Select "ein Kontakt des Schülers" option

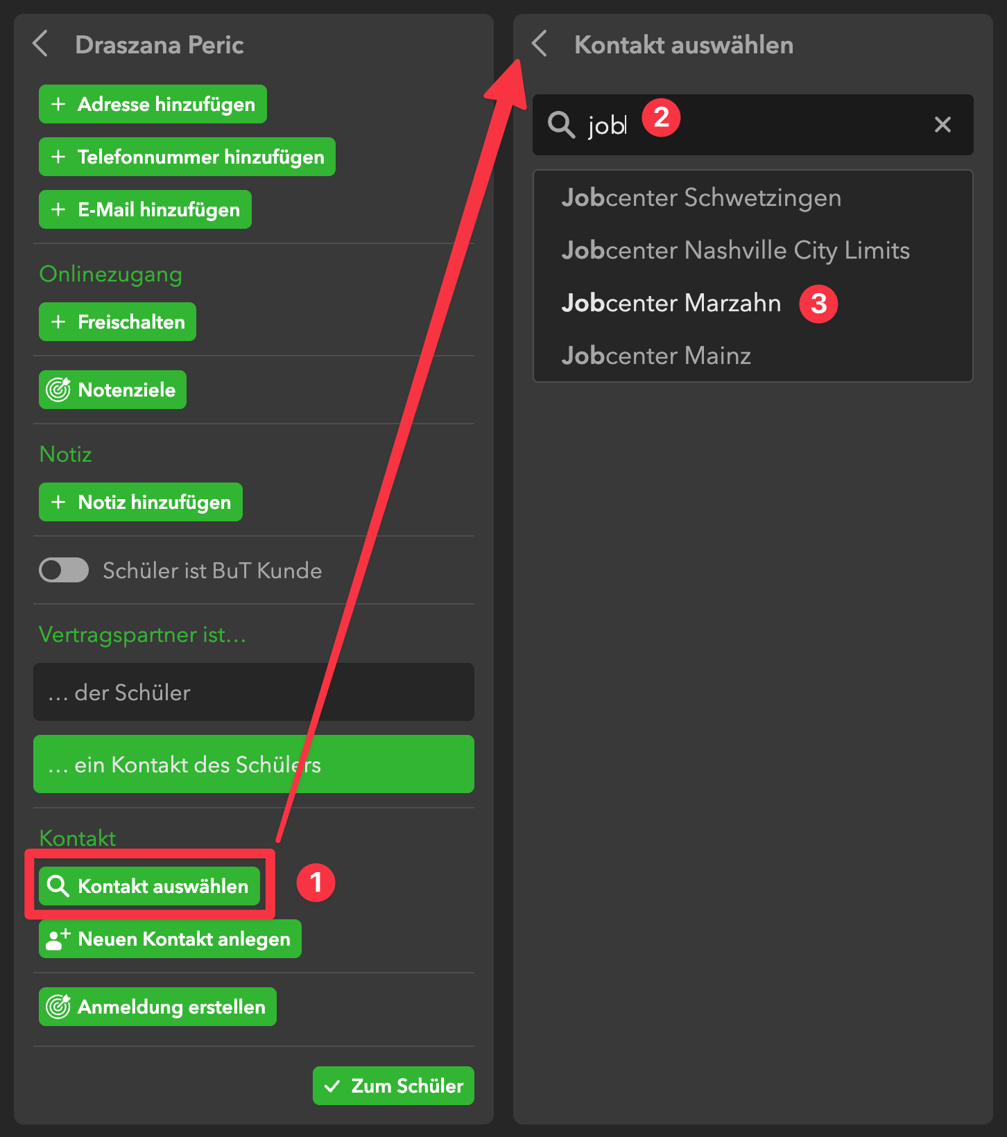253,764
